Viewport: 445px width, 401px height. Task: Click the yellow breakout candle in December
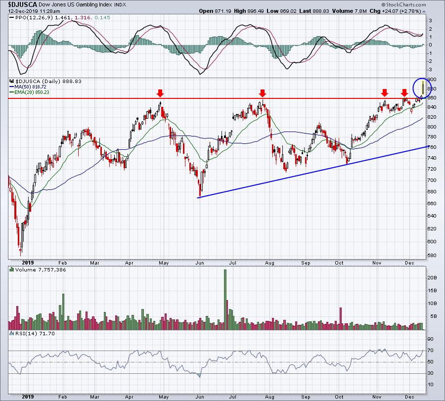[x=423, y=88]
